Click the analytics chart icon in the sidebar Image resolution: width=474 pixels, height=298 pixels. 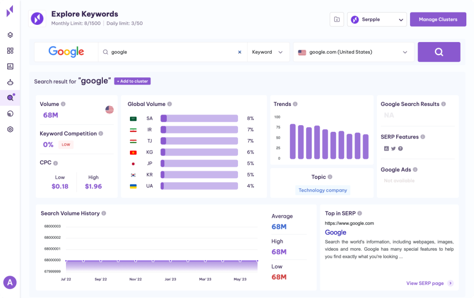pyautogui.click(x=10, y=66)
